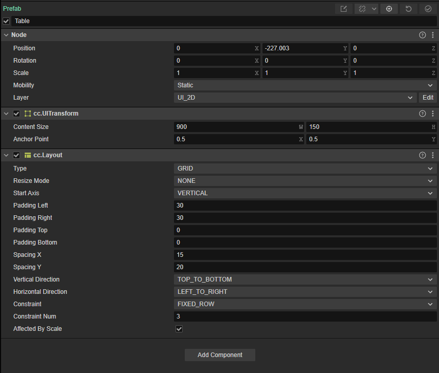Screen dimensions: 439x373
Task: Click the Position Y field showing -227.003
Action: [305, 48]
